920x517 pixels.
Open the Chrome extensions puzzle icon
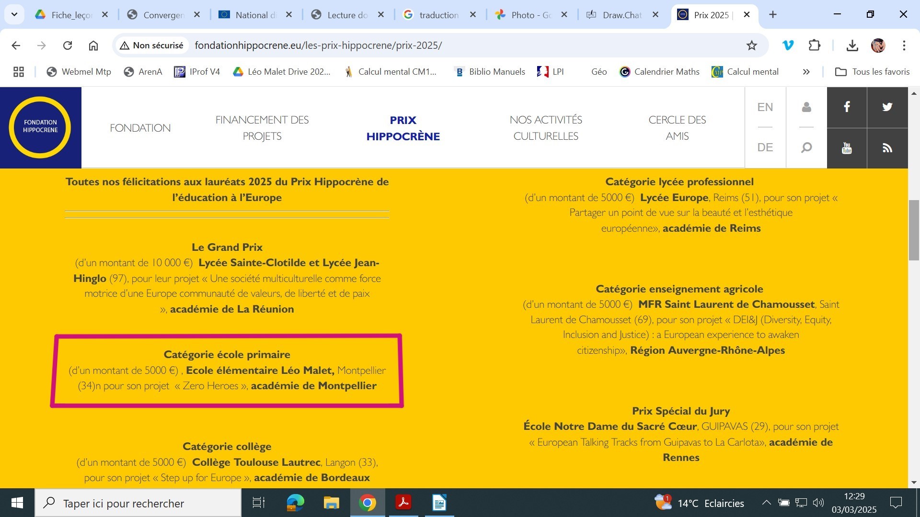pyautogui.click(x=814, y=45)
